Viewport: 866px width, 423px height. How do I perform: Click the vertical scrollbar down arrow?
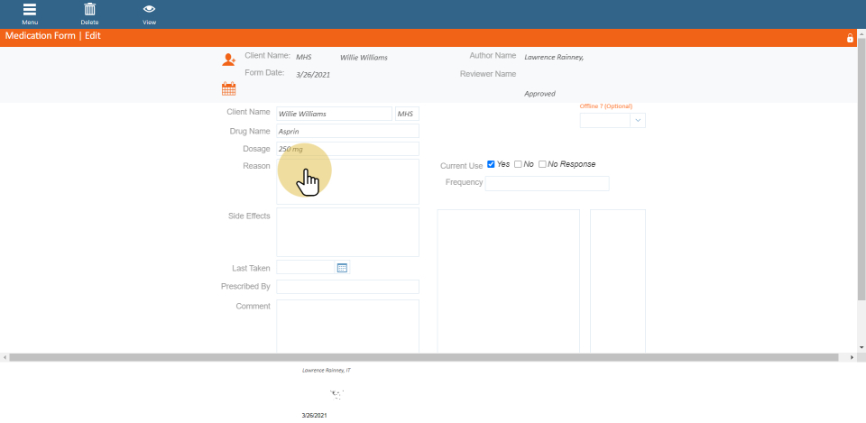point(861,347)
